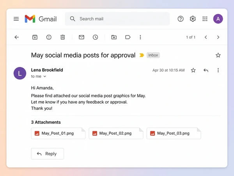Report this email as spam
The width and height of the screenshot is (234, 176).
[x=49, y=37]
